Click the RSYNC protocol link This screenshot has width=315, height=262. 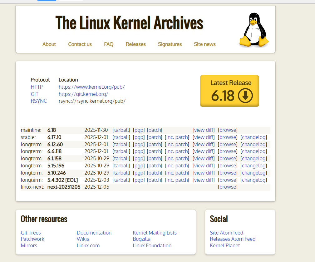click(x=39, y=101)
